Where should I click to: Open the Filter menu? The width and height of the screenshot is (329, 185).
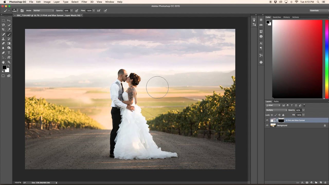coord(84,2)
